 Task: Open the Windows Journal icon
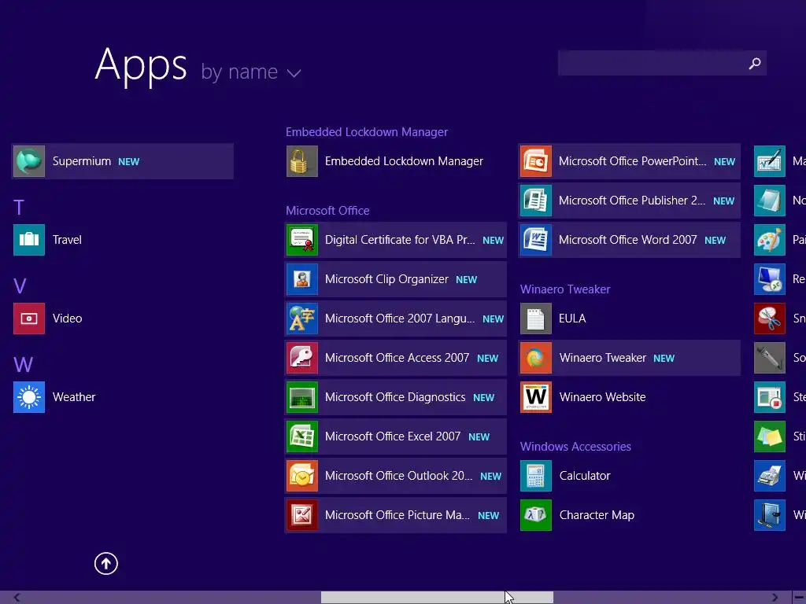[x=770, y=515]
